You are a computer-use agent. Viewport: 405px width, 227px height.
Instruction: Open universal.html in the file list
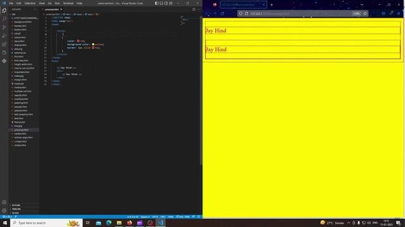point(24,130)
